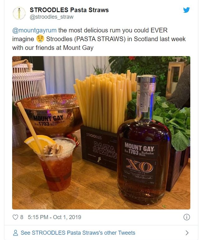
Task: Open the @stroodles_straw handle
Action: (52, 17)
